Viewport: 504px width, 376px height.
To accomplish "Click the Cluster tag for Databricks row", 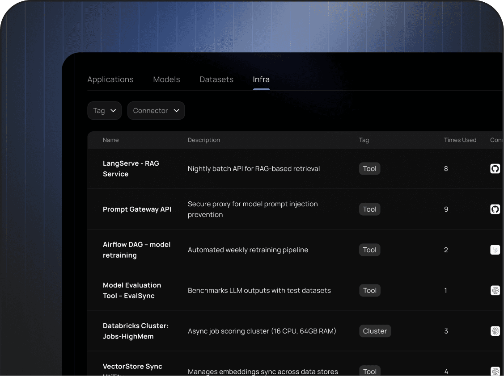I will coord(375,331).
